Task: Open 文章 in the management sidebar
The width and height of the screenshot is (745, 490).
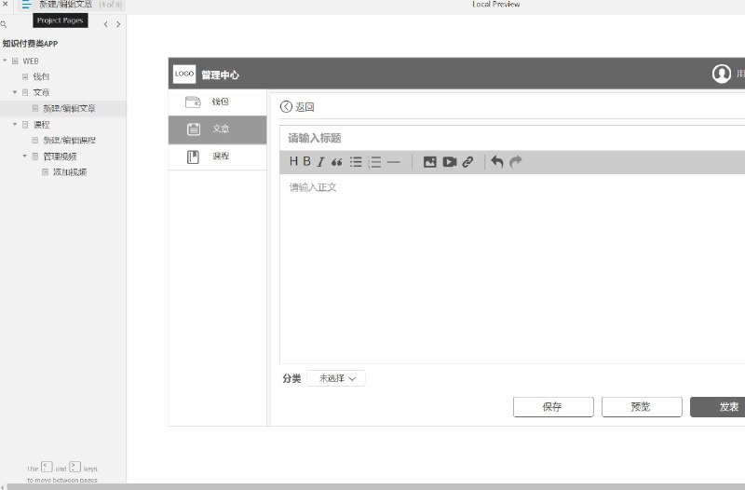Action: pos(218,129)
